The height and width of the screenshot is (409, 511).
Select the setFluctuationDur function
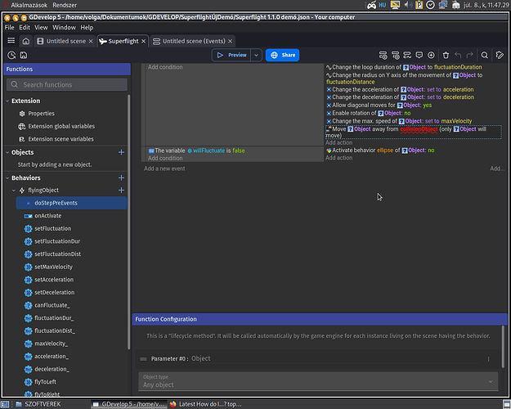point(57,241)
